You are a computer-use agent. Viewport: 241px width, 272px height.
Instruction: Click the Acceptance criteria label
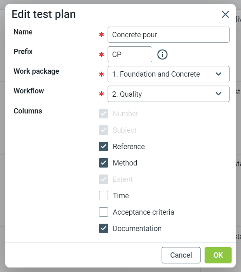point(144,212)
